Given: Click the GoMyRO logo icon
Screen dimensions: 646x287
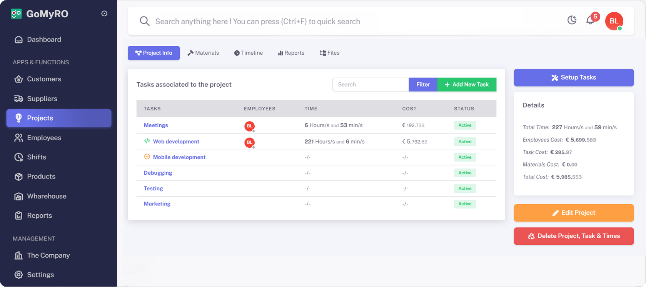Looking at the screenshot, I should click(x=16, y=14).
